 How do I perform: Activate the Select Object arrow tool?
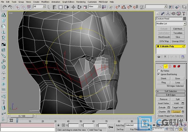tap(49, 7)
